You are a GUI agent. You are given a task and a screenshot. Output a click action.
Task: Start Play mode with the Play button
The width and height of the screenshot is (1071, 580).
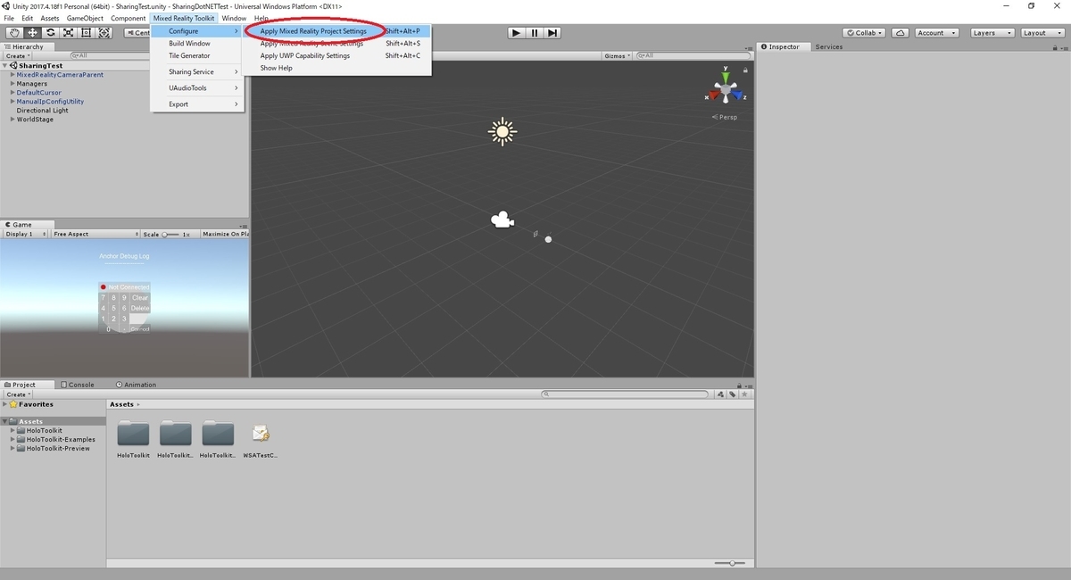(x=516, y=33)
